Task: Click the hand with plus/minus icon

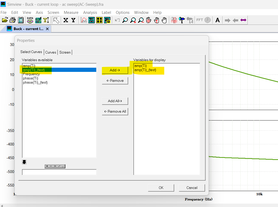Action: 157,20
